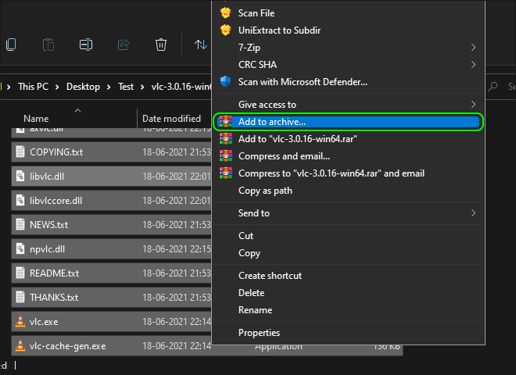Select Create shortcut menu entry

pyautogui.click(x=349, y=276)
